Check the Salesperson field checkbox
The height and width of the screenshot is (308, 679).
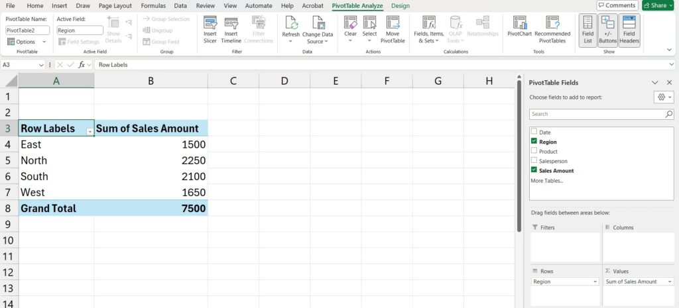534,160
